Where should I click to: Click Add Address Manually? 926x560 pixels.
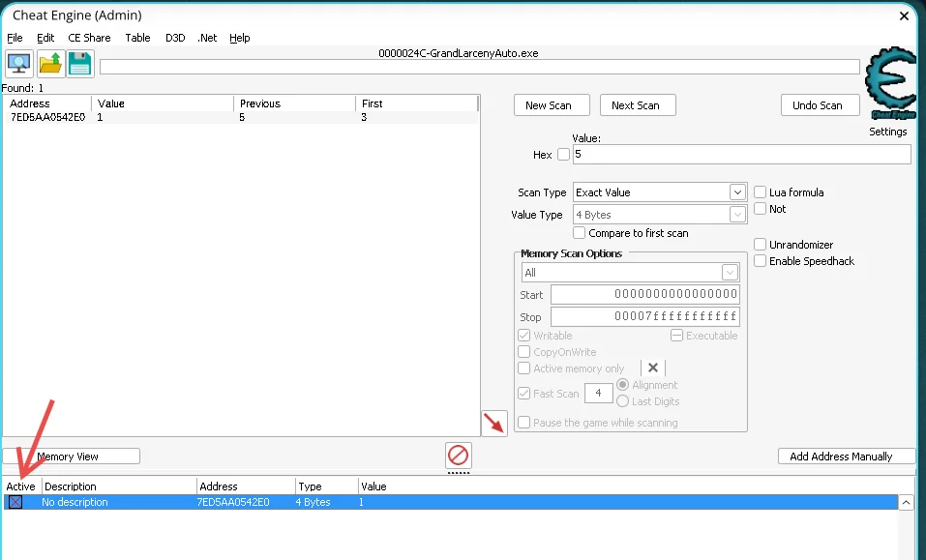pos(847,457)
